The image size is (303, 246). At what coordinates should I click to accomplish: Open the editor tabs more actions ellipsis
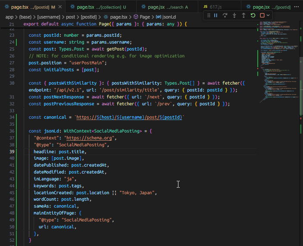coord(296,7)
